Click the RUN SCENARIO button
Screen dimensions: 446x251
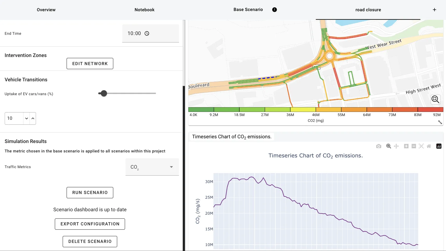(90, 193)
